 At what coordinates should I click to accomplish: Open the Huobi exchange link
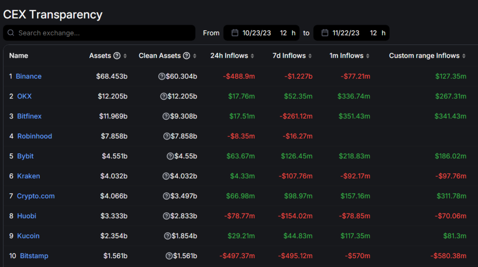[27, 216]
